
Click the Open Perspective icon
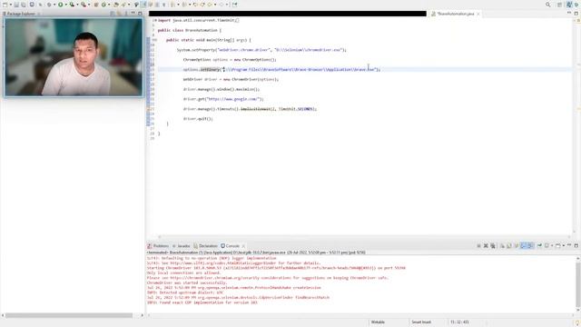click(x=560, y=5)
